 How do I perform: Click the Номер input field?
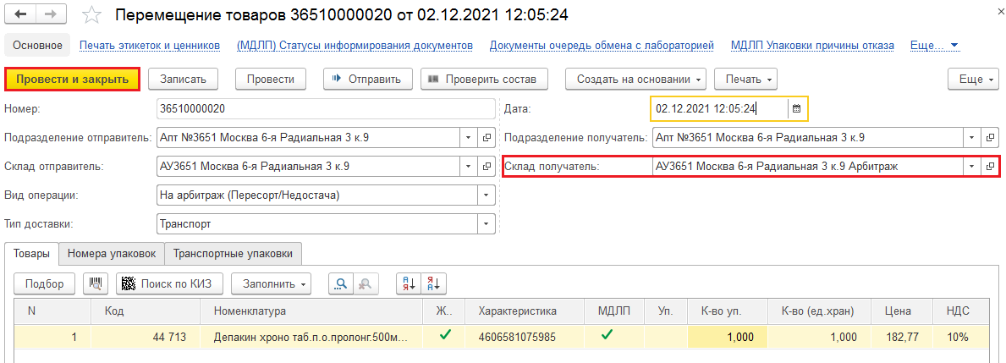click(326, 108)
